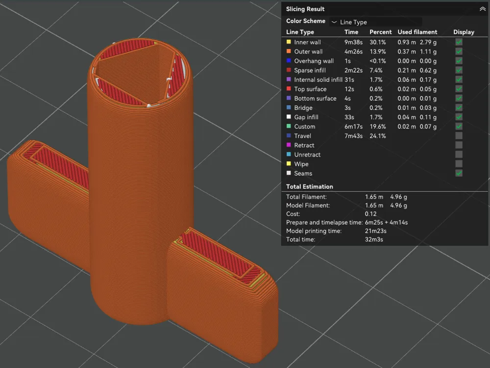Image resolution: width=490 pixels, height=368 pixels.
Task: Toggle Overhang wall display checkbox
Action: pyautogui.click(x=459, y=61)
